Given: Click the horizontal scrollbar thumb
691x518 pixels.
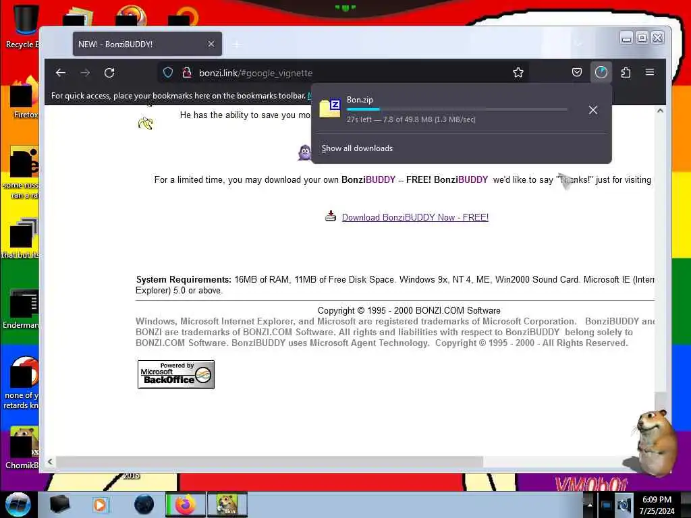Looking at the screenshot, I should pos(269,461).
